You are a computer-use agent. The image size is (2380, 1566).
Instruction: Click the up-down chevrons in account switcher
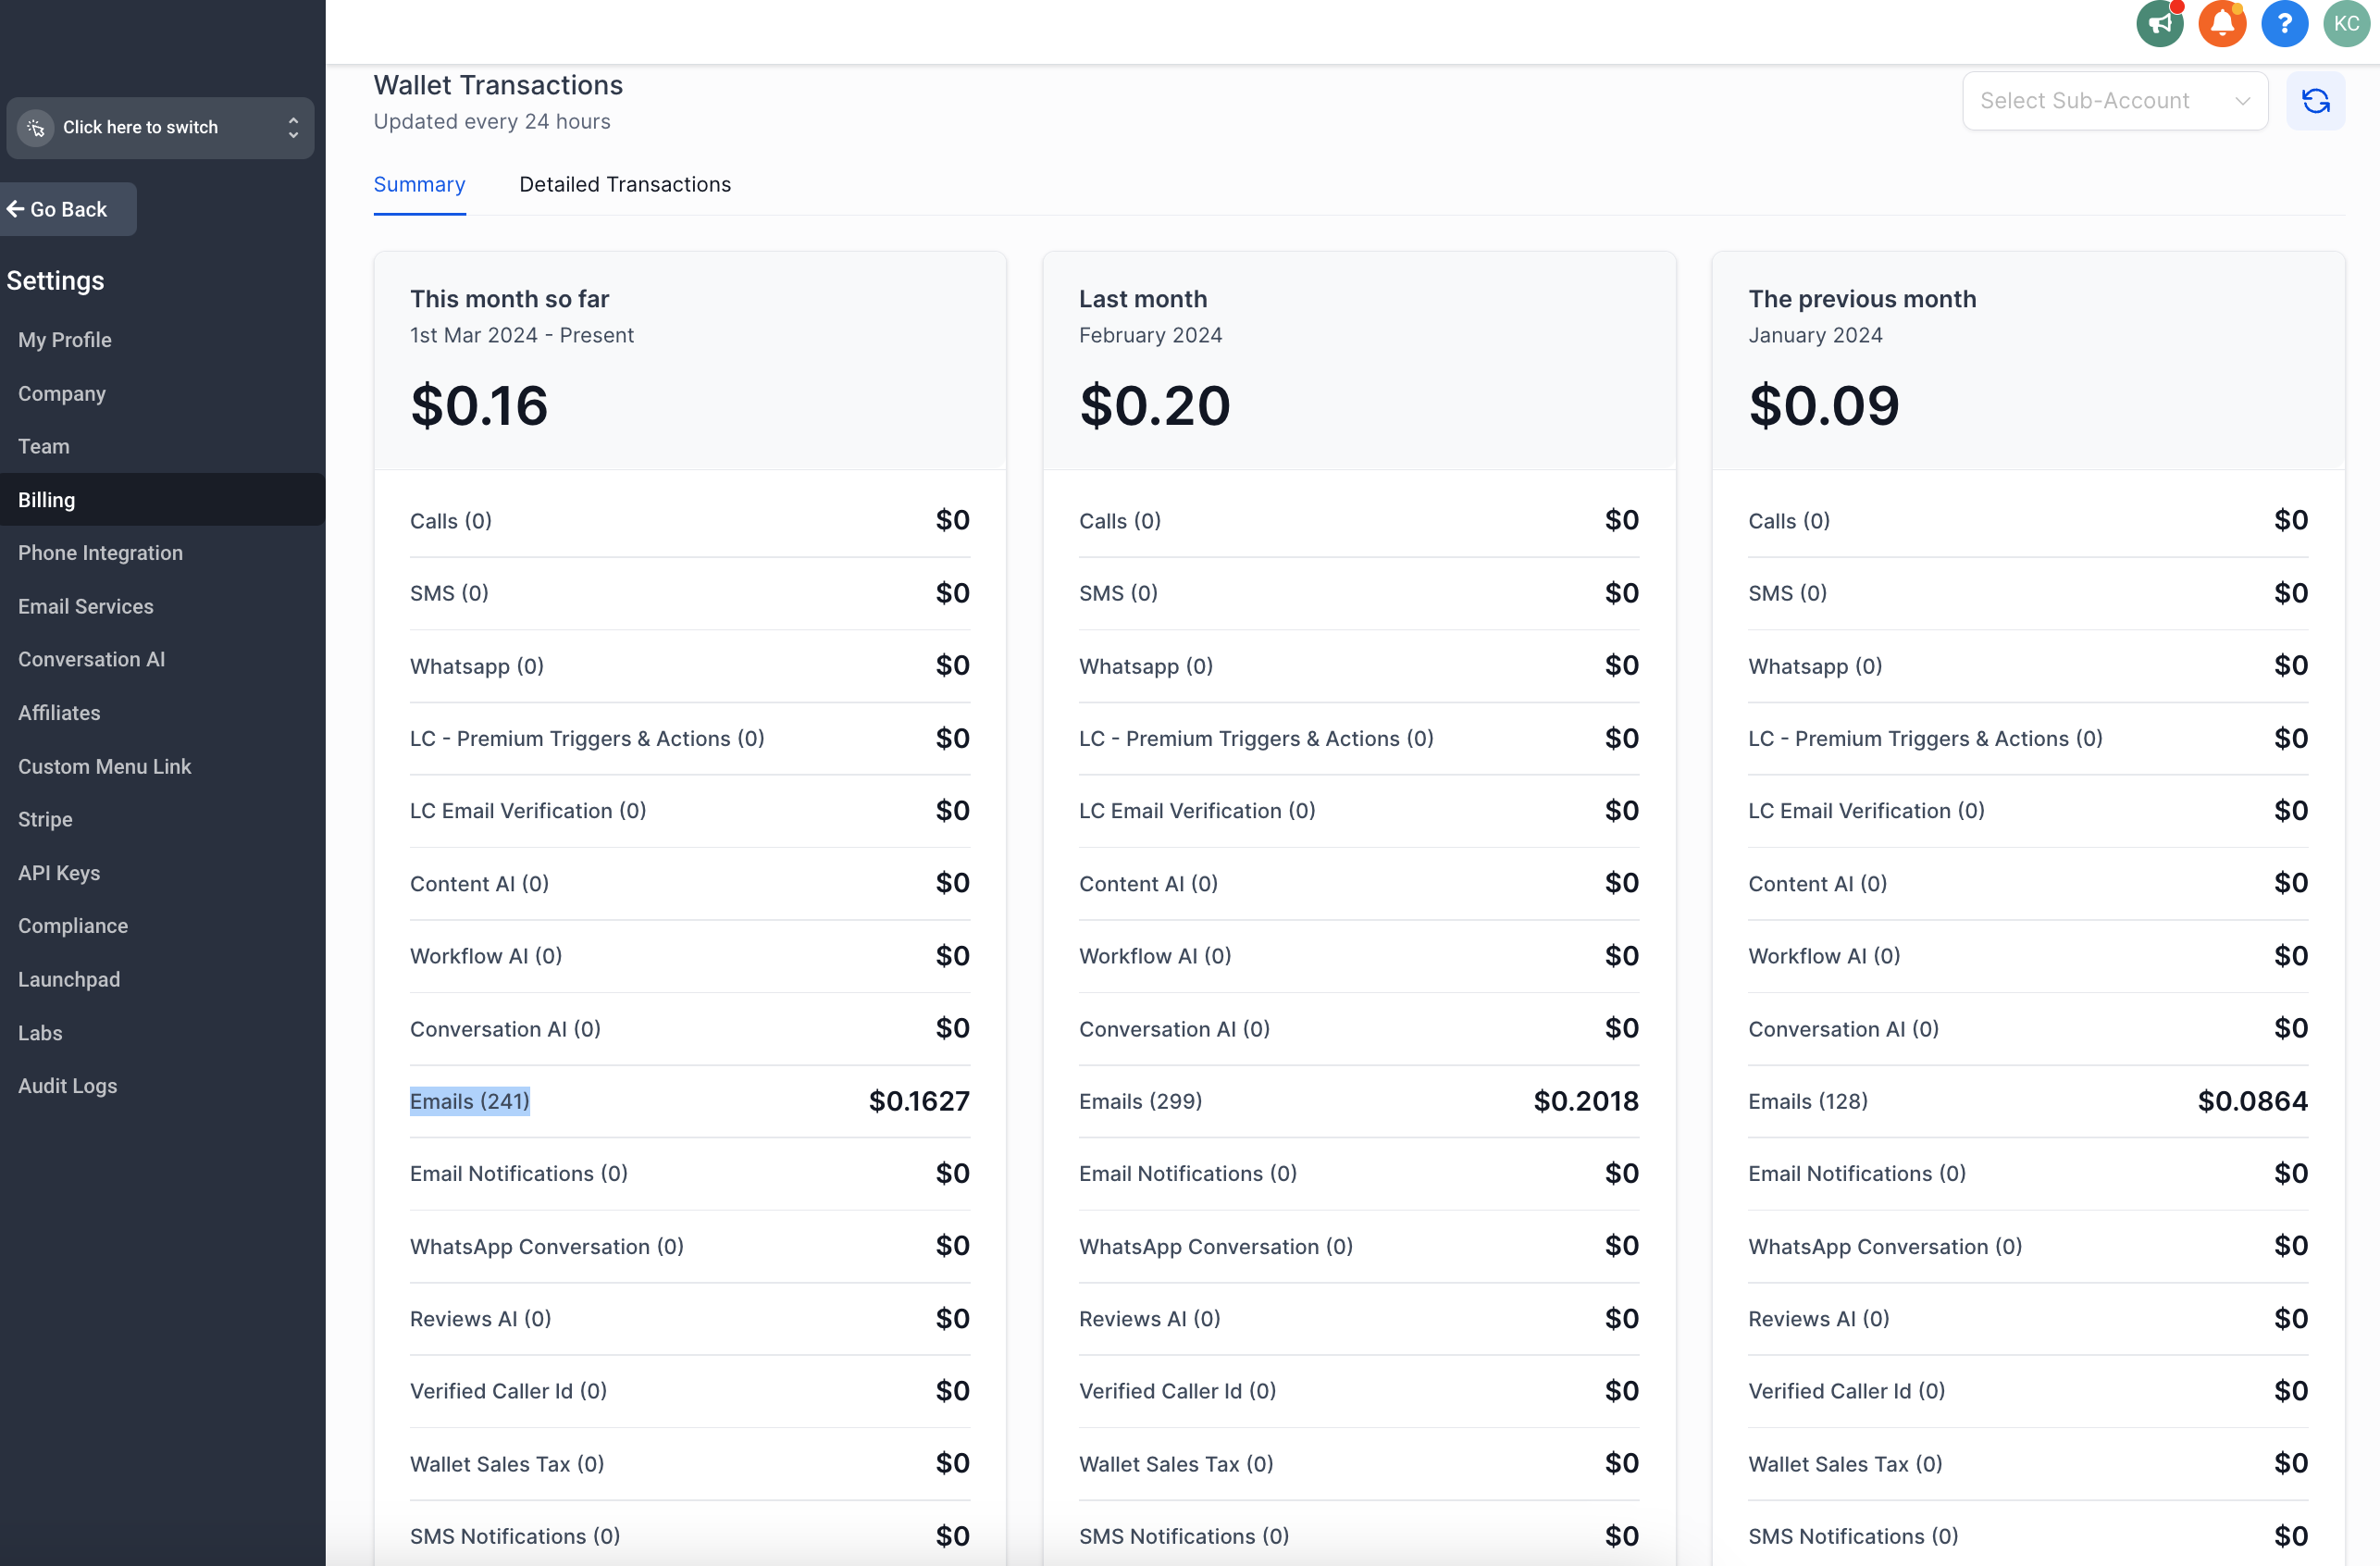point(293,128)
